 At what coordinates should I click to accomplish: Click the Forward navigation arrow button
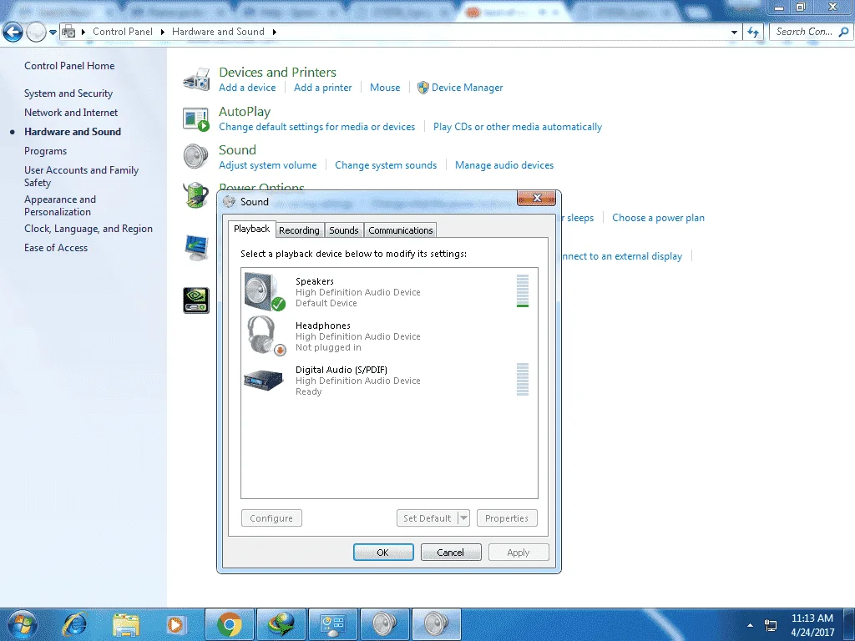[x=36, y=33]
